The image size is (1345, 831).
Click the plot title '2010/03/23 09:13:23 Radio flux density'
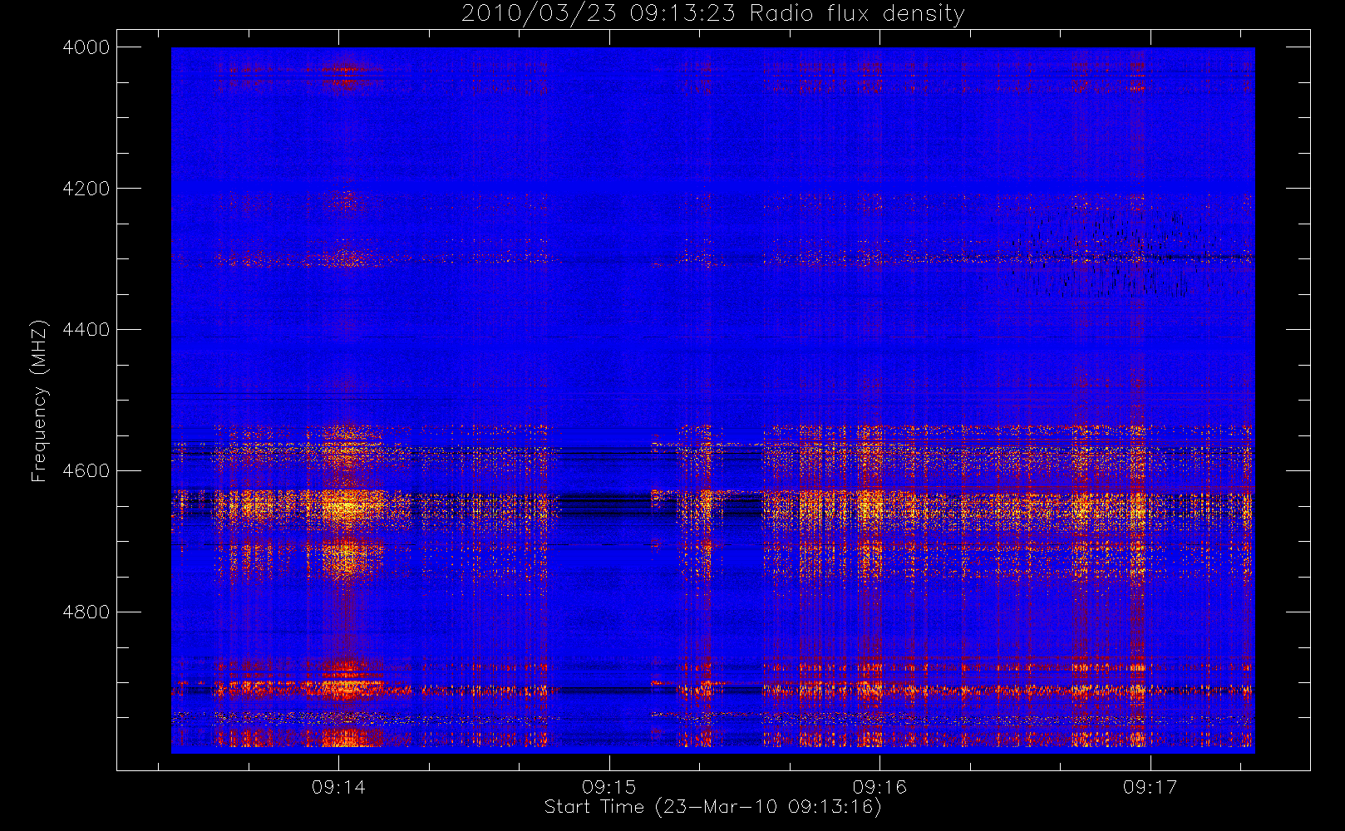[x=712, y=14]
